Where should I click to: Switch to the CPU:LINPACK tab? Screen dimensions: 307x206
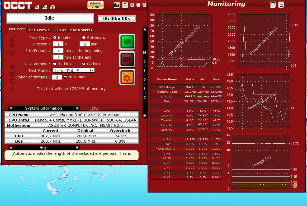tap(39, 30)
